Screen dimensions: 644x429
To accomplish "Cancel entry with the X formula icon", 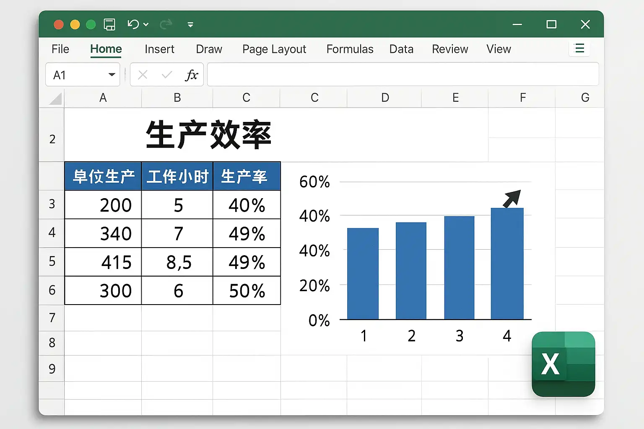I will (x=143, y=75).
